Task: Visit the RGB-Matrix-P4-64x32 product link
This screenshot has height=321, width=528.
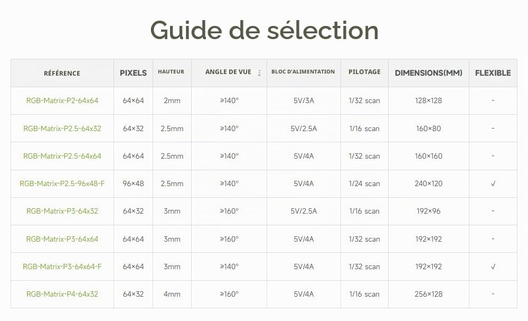Action: click(x=62, y=294)
